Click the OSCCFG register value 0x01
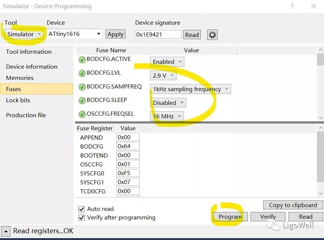This screenshot has width=324, height=240. [128, 164]
